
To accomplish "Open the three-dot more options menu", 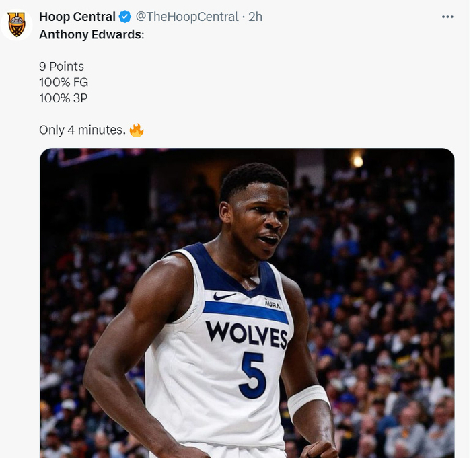I will point(447,17).
